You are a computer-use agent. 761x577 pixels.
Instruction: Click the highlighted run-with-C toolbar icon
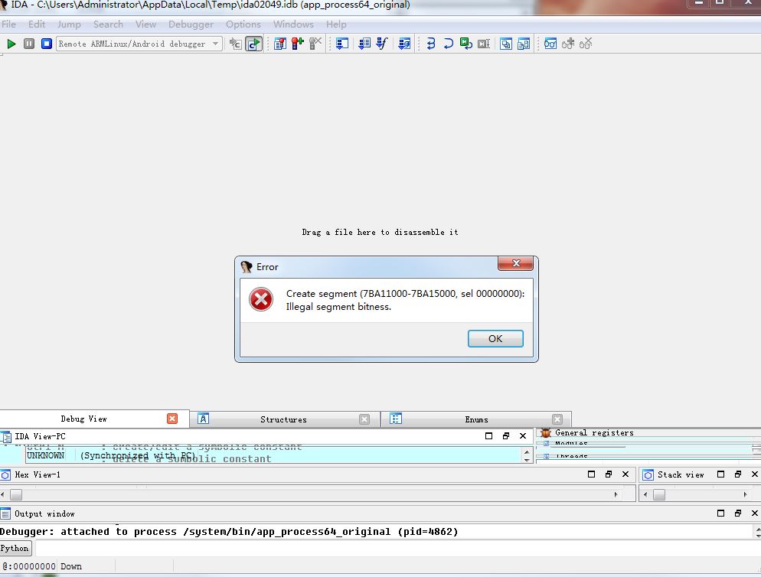click(254, 44)
